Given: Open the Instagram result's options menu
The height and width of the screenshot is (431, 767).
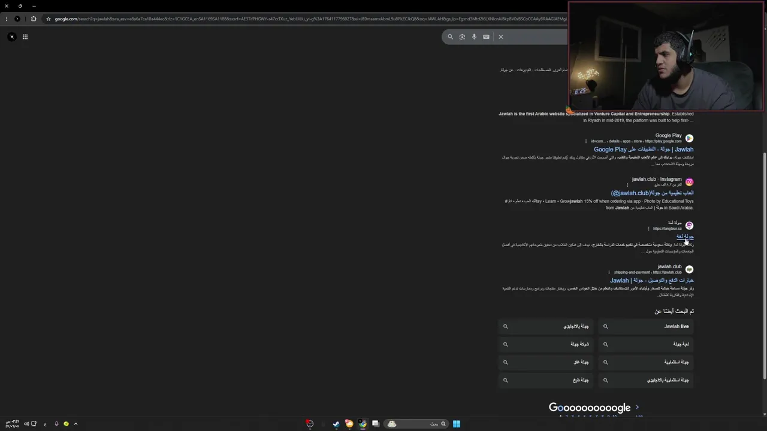Looking at the screenshot, I should [x=627, y=185].
